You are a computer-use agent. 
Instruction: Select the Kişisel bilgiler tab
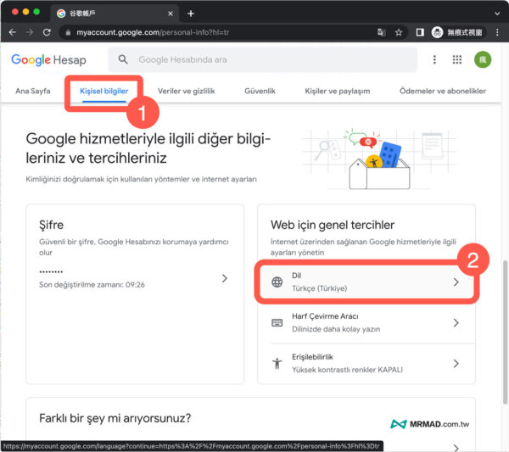(103, 92)
